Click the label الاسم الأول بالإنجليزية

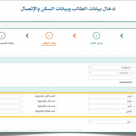[x=45, y=96]
